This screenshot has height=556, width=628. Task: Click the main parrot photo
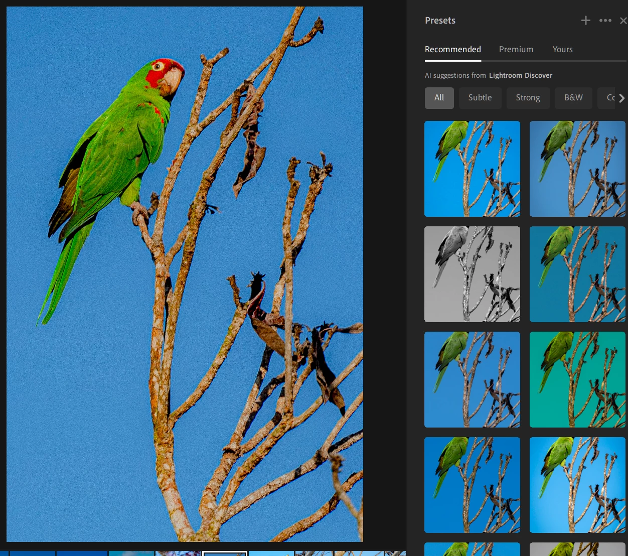point(185,274)
